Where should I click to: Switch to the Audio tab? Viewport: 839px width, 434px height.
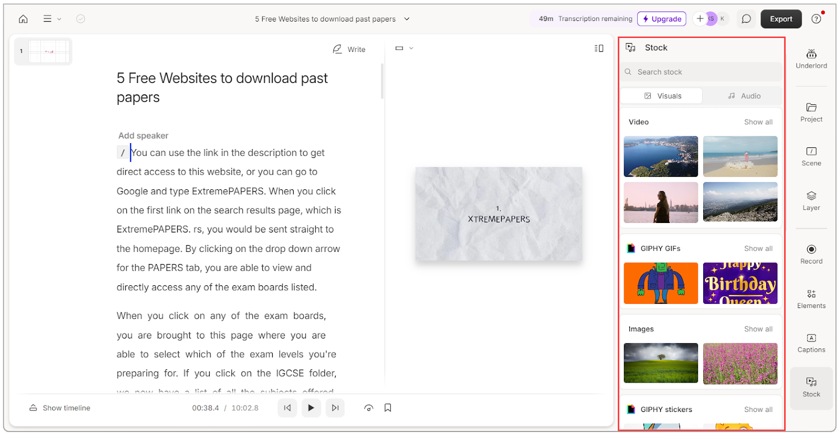[x=744, y=96]
